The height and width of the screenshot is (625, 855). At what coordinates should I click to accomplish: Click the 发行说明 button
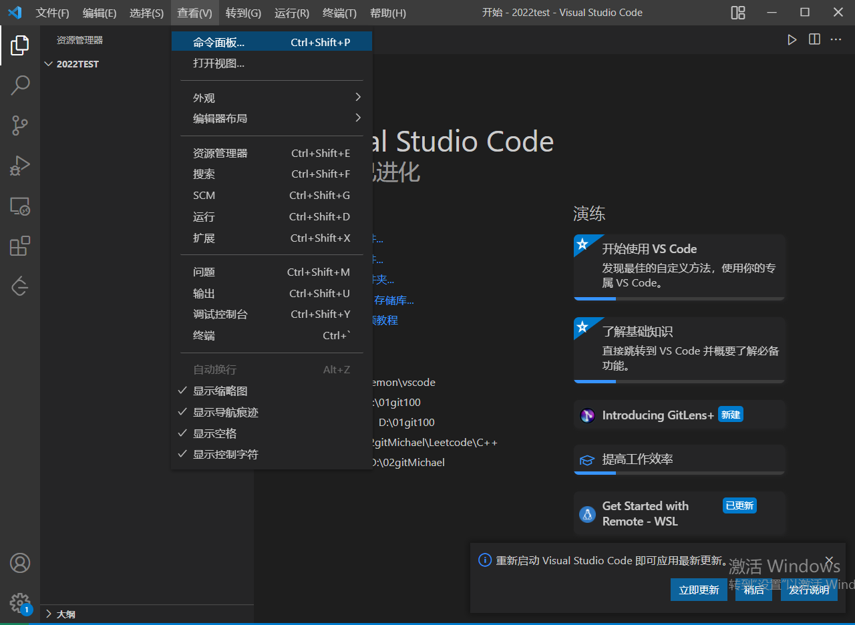809,590
